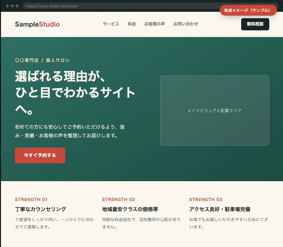
Task: Click the アクセス良好・駐車場完備 heading
Action: [x=220, y=209]
